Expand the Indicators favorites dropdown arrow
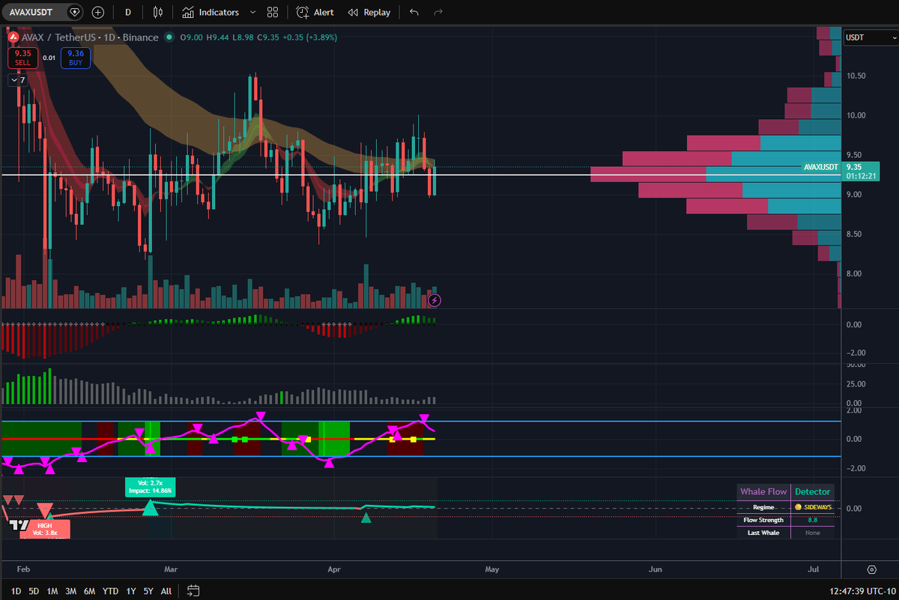 point(252,12)
